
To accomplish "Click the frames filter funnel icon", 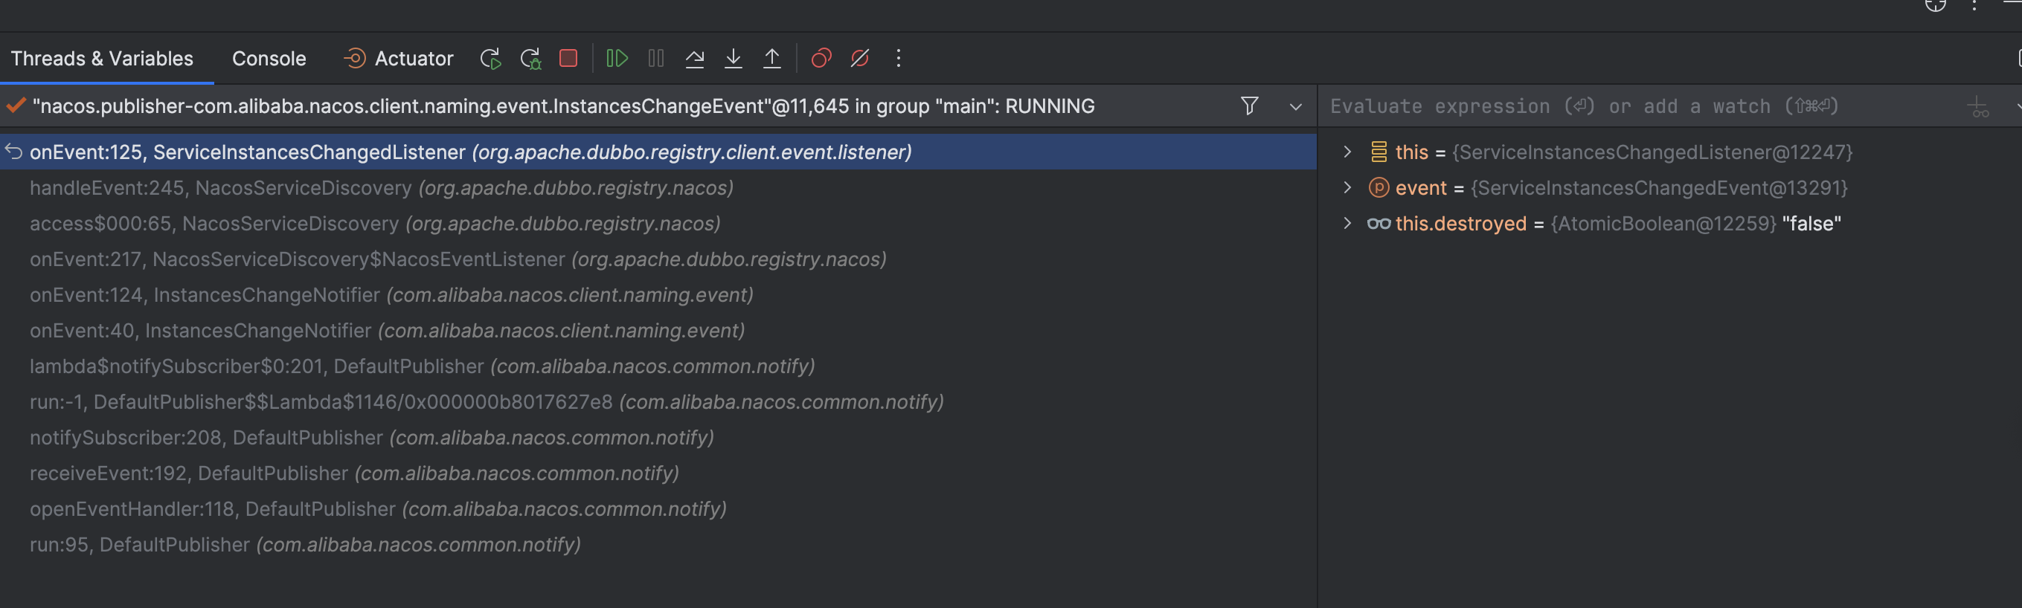I will point(1250,106).
